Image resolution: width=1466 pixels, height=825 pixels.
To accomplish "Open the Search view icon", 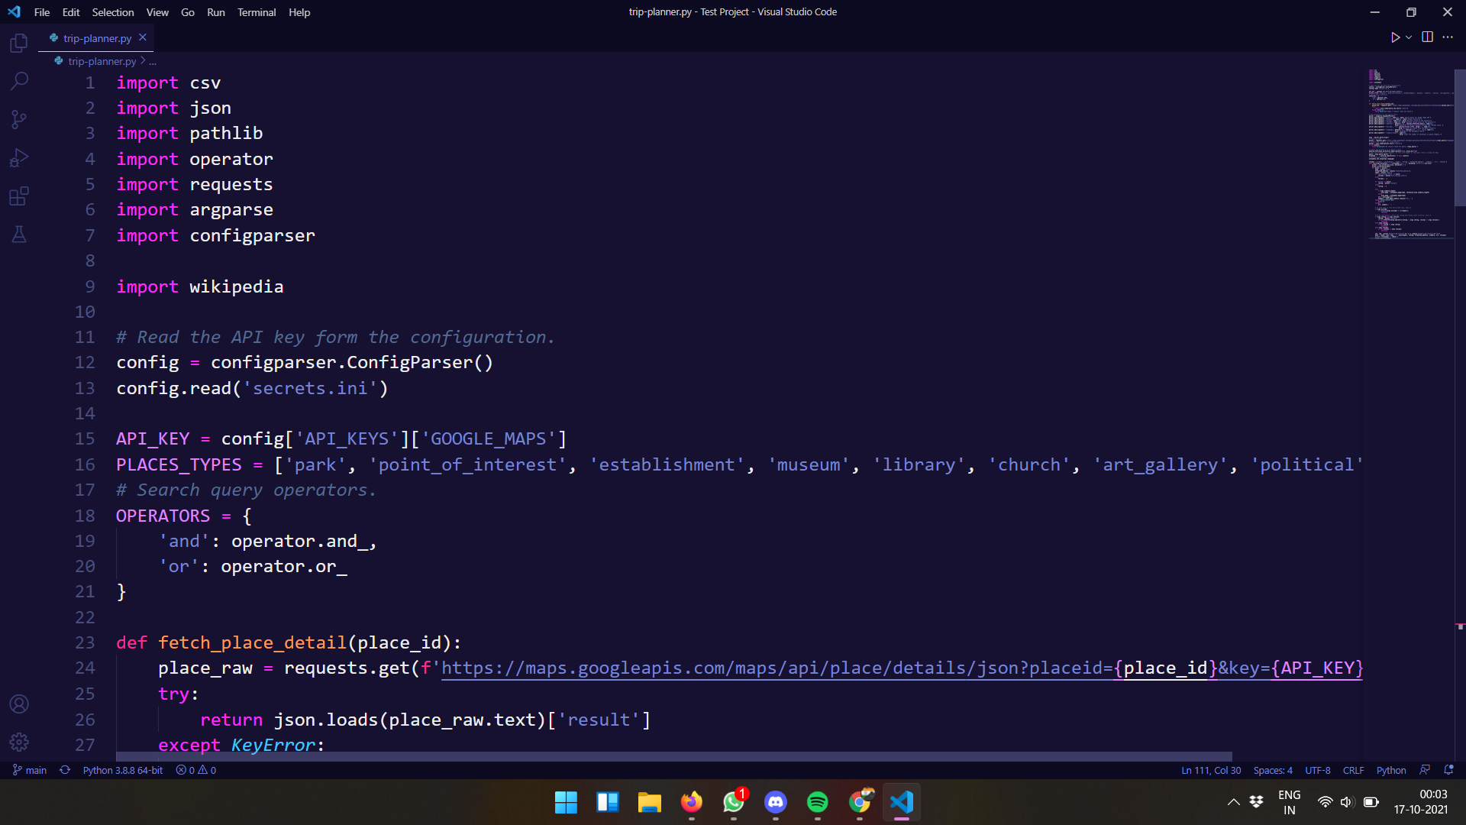I will pyautogui.click(x=19, y=81).
